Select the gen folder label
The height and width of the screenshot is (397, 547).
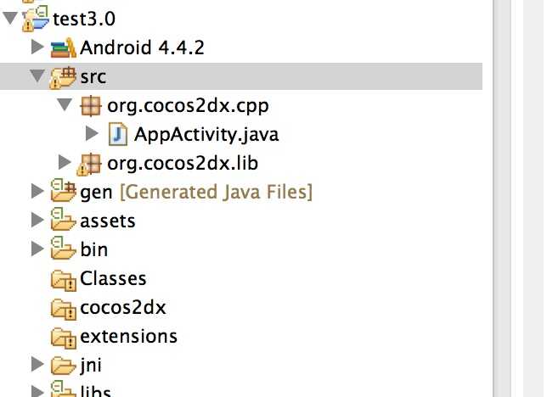96,193
